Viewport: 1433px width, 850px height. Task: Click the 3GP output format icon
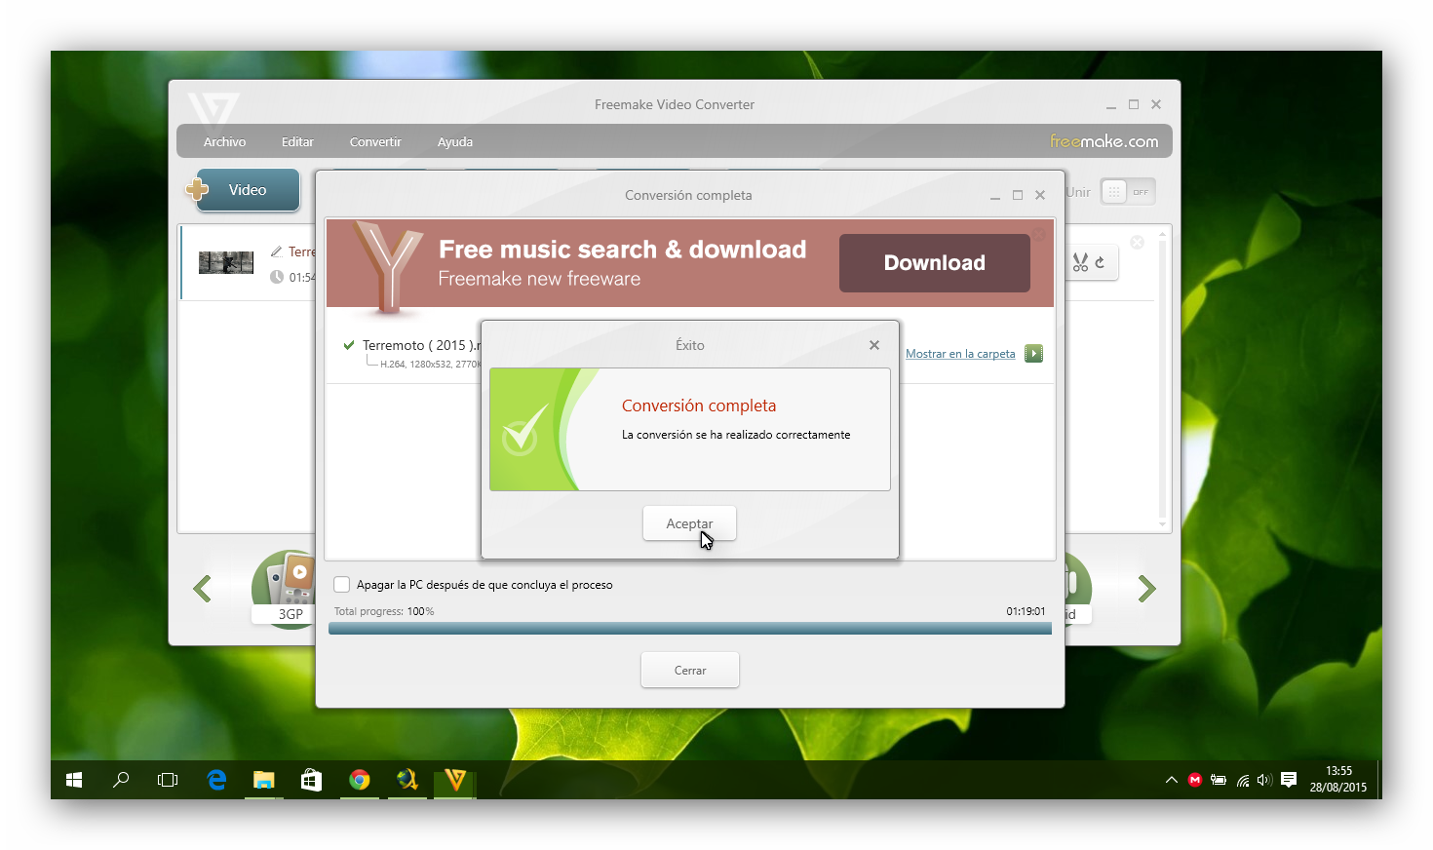pyautogui.click(x=285, y=589)
